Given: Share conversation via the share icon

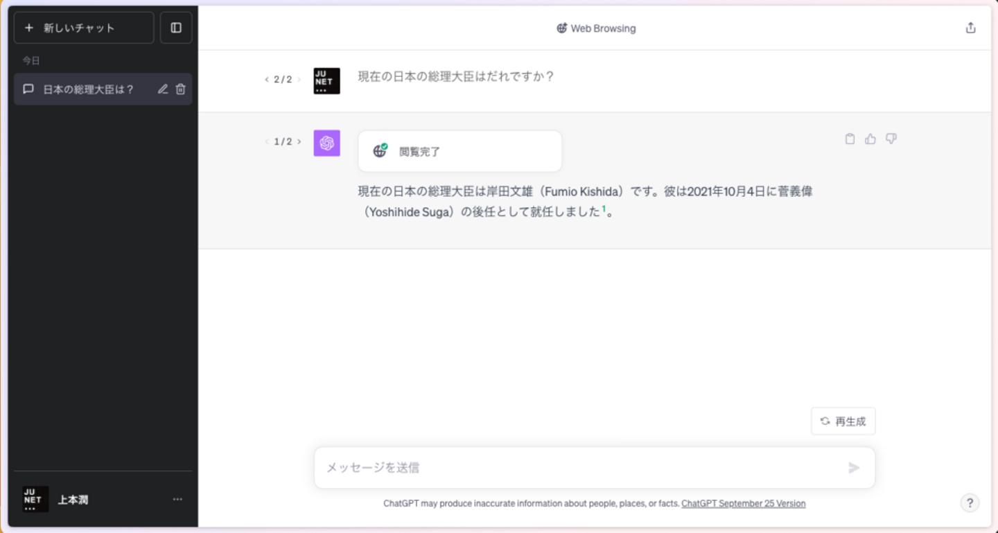Looking at the screenshot, I should (970, 28).
